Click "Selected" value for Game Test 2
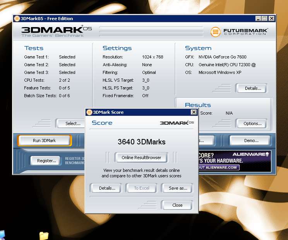The height and width of the screenshot is (240, 288). click(67, 65)
